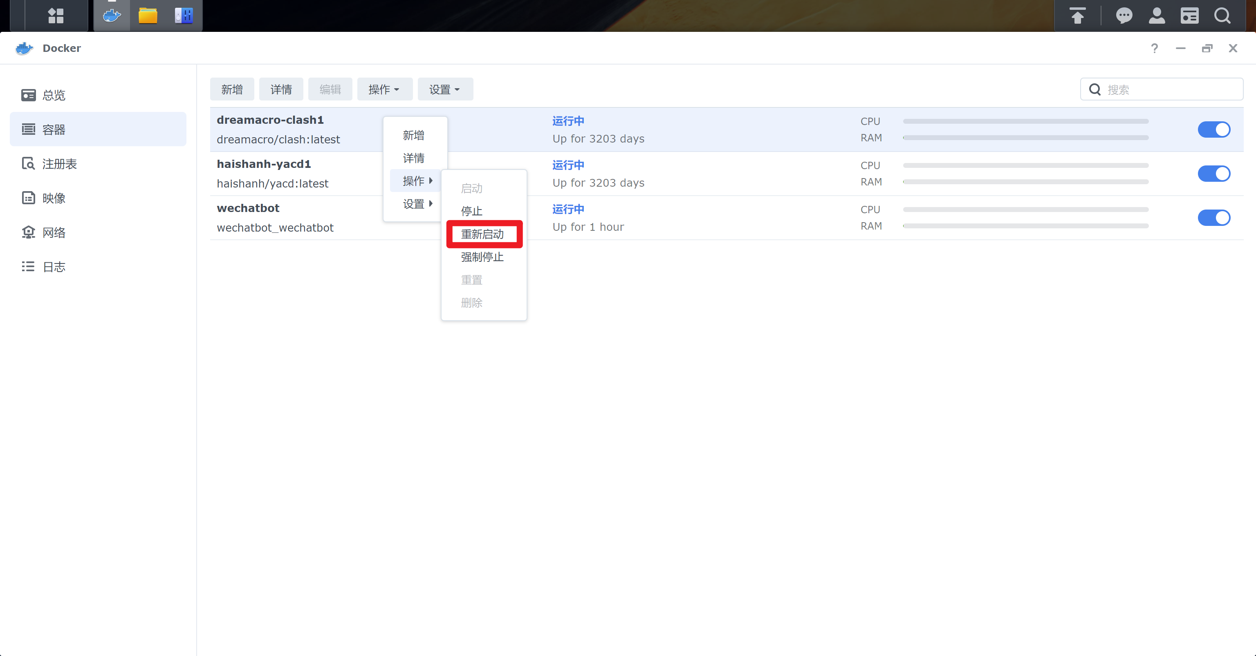
Task: Open Control Panel icon in taskbar
Action: coord(184,16)
